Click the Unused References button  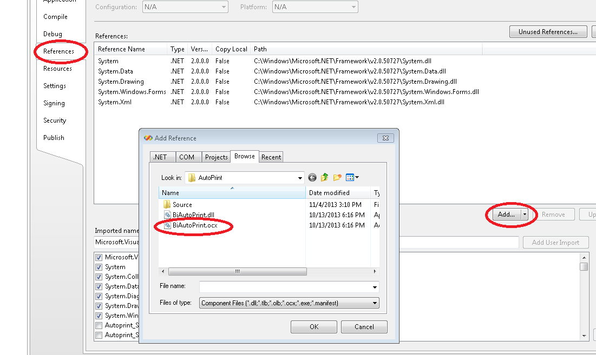(x=548, y=32)
